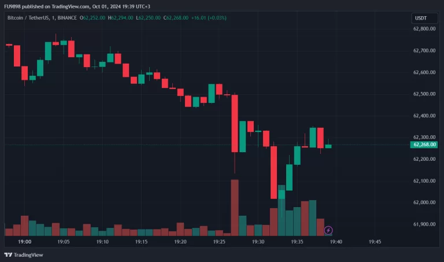Click the latest small green candle
This screenshot has height=262, width=444.
(328, 146)
